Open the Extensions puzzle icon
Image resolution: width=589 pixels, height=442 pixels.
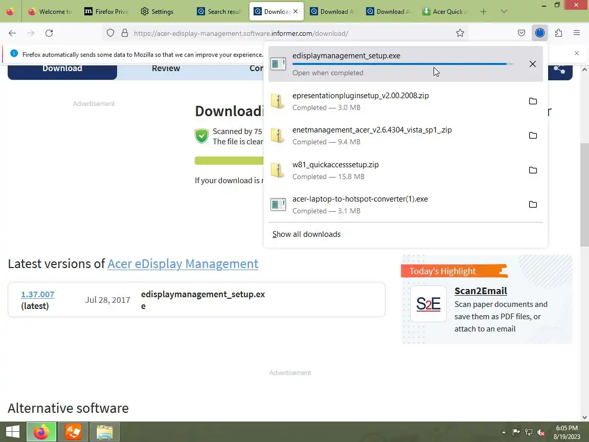coord(558,33)
